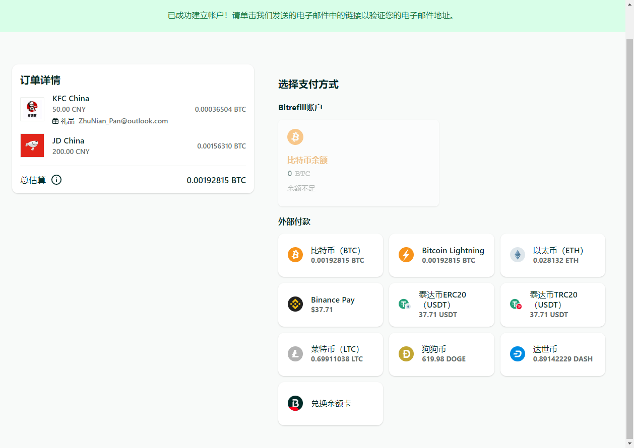This screenshot has width=634, height=448.
Task: Click the 0.00156310 BTC price
Action: coord(221,146)
